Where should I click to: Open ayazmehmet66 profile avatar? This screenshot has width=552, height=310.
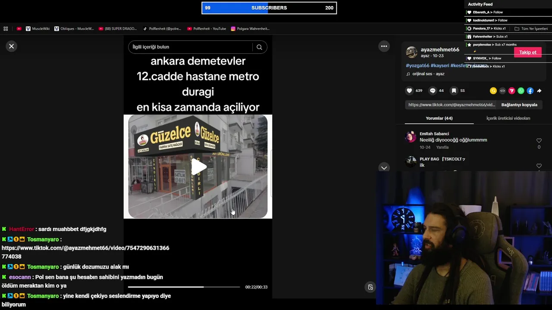point(412,52)
